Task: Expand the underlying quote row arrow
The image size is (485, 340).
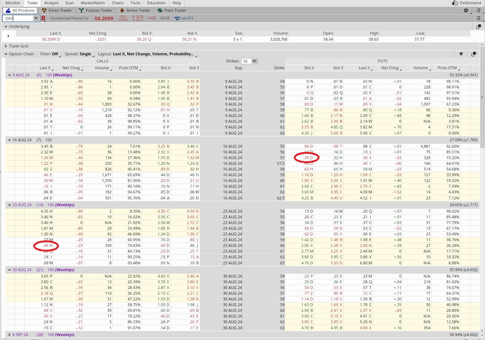Action: (x=8, y=36)
